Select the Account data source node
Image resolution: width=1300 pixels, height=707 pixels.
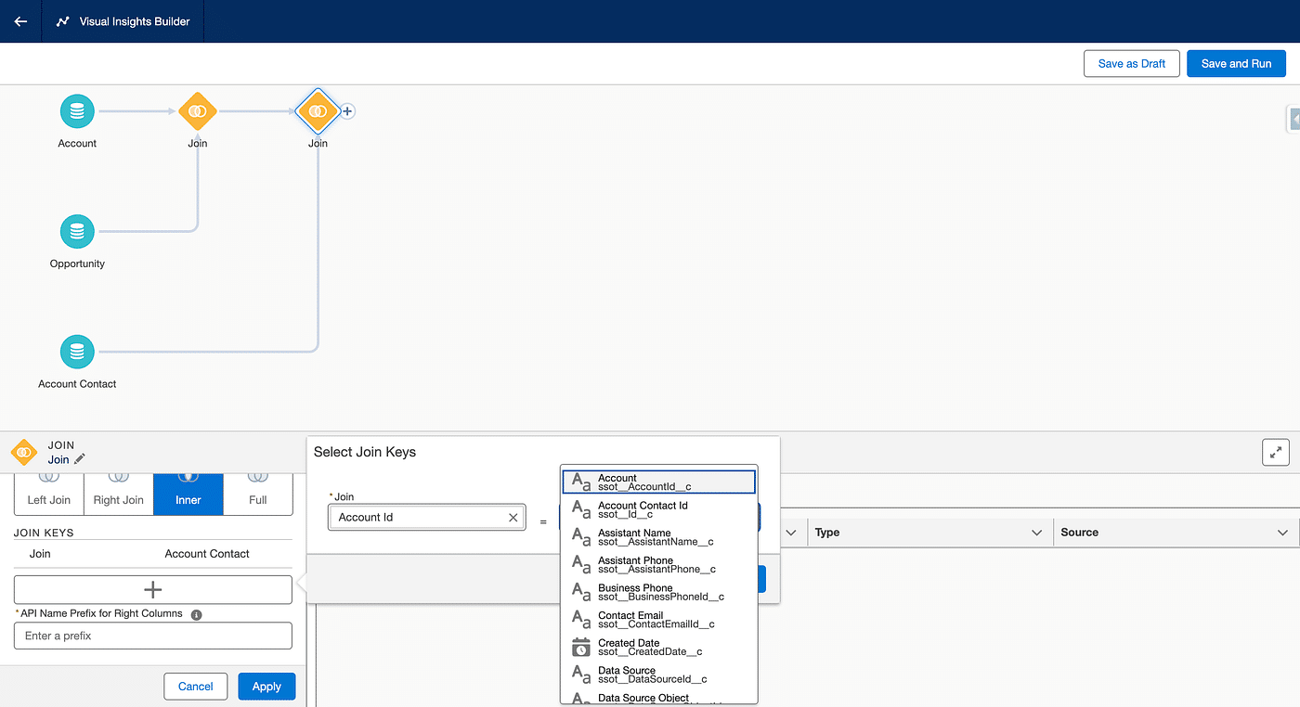[x=77, y=112]
